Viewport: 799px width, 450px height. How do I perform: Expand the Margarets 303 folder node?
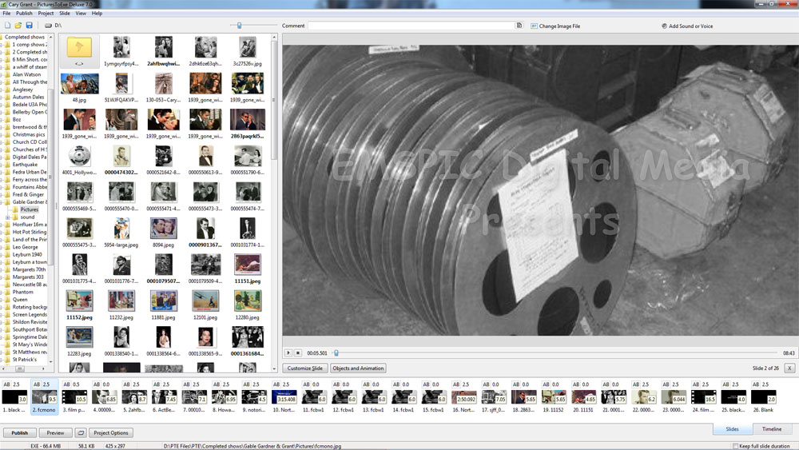tap(2, 277)
